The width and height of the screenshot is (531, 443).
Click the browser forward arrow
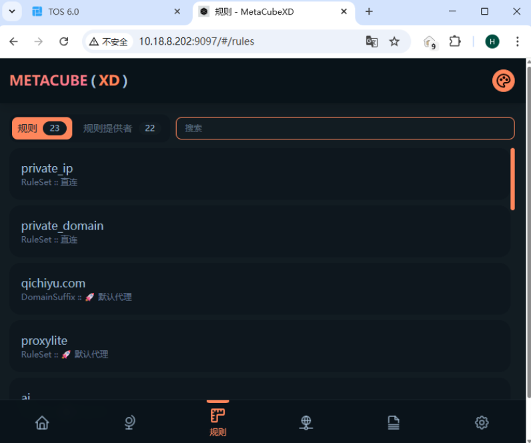pos(39,41)
